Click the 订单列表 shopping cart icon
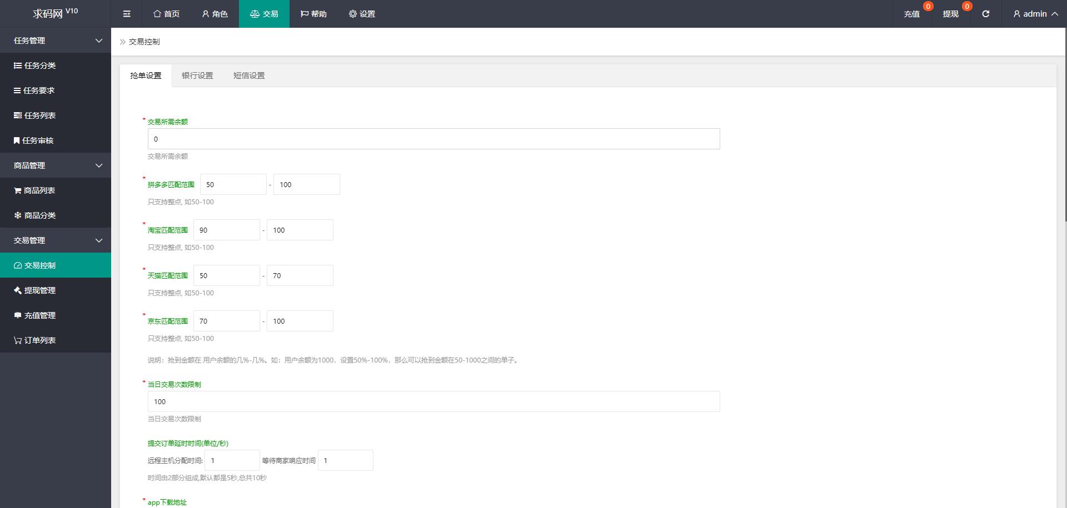 pos(18,340)
